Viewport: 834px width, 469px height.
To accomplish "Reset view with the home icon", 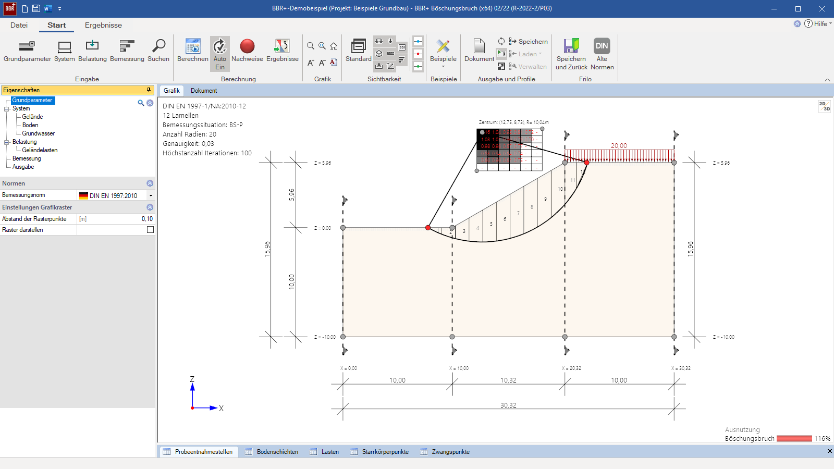I will tap(334, 46).
